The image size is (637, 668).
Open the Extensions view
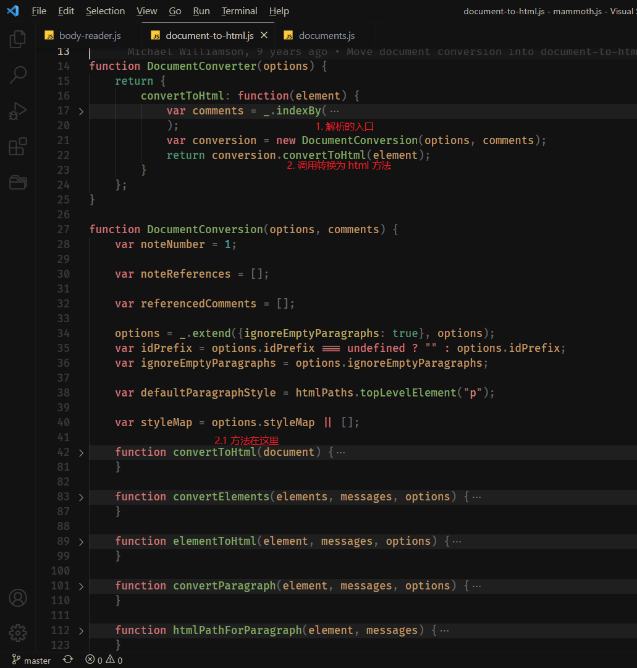click(x=18, y=147)
